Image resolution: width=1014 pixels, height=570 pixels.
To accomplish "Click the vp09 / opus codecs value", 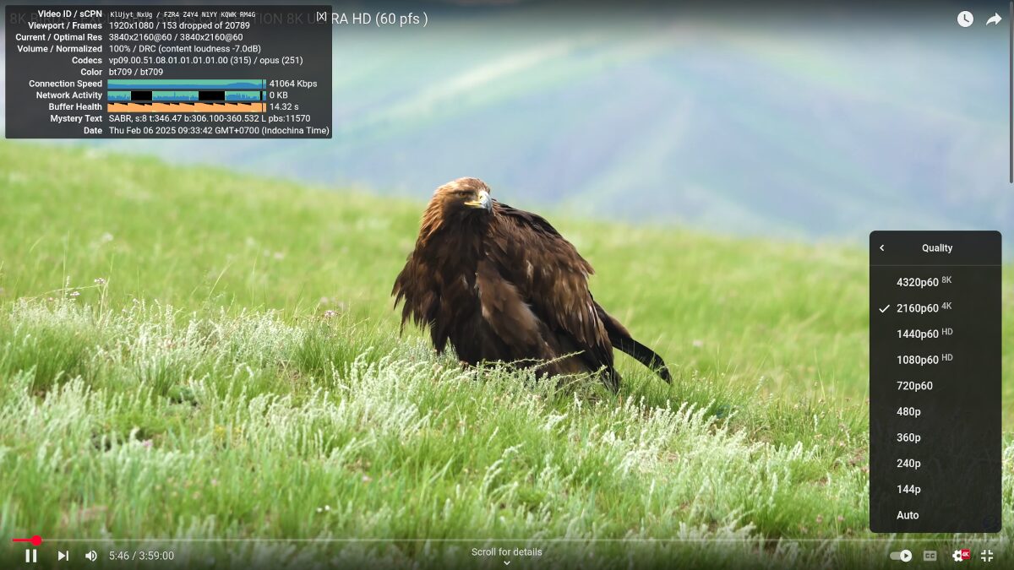I will click(x=206, y=61).
